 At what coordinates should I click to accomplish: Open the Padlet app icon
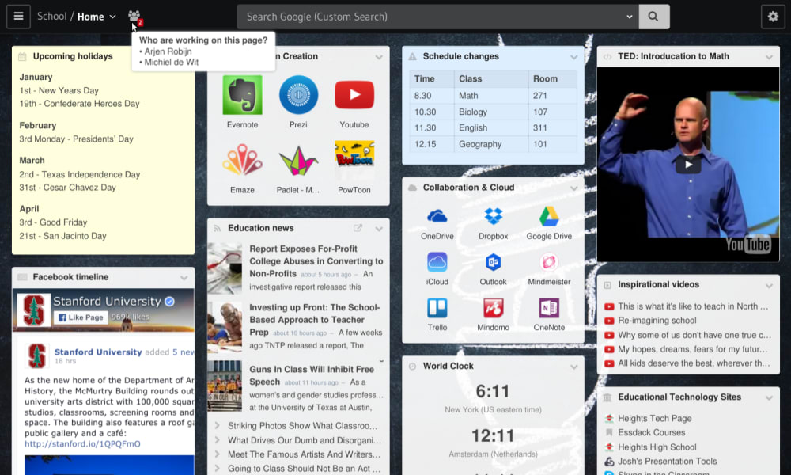coord(298,161)
